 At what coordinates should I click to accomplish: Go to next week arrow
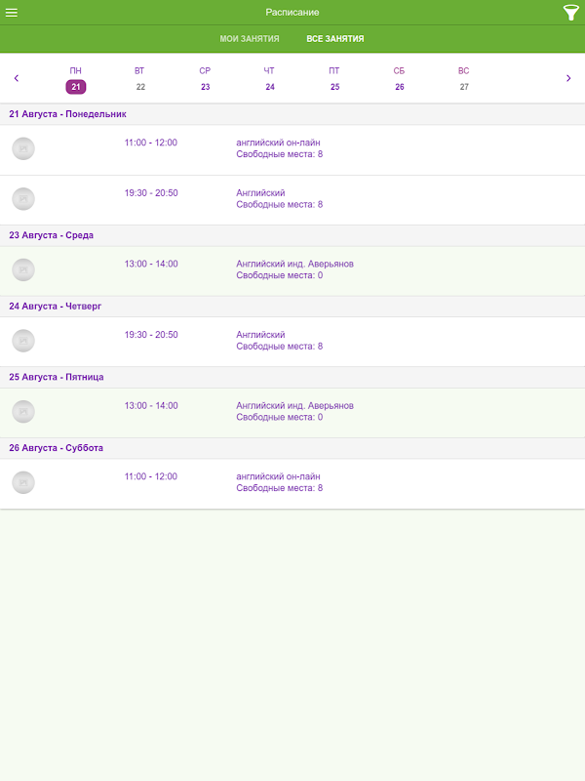(x=568, y=78)
